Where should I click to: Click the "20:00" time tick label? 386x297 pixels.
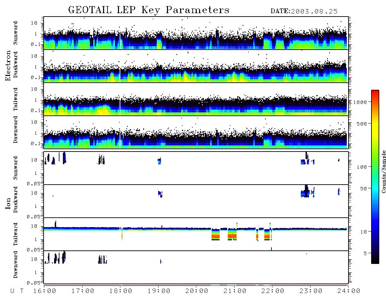pyautogui.click(x=197, y=291)
